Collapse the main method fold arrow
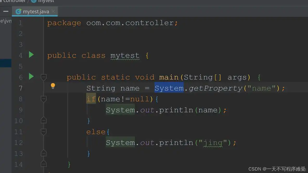This screenshot has width=308, height=173. tap(43, 77)
